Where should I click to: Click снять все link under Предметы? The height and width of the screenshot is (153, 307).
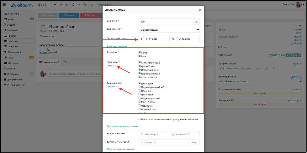111,65
